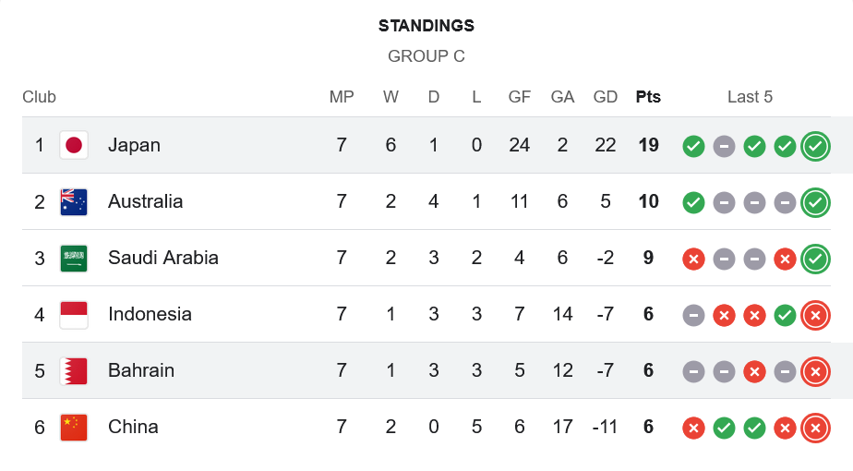Click the Australia flag icon
Image resolution: width=853 pixels, height=471 pixels.
click(74, 201)
